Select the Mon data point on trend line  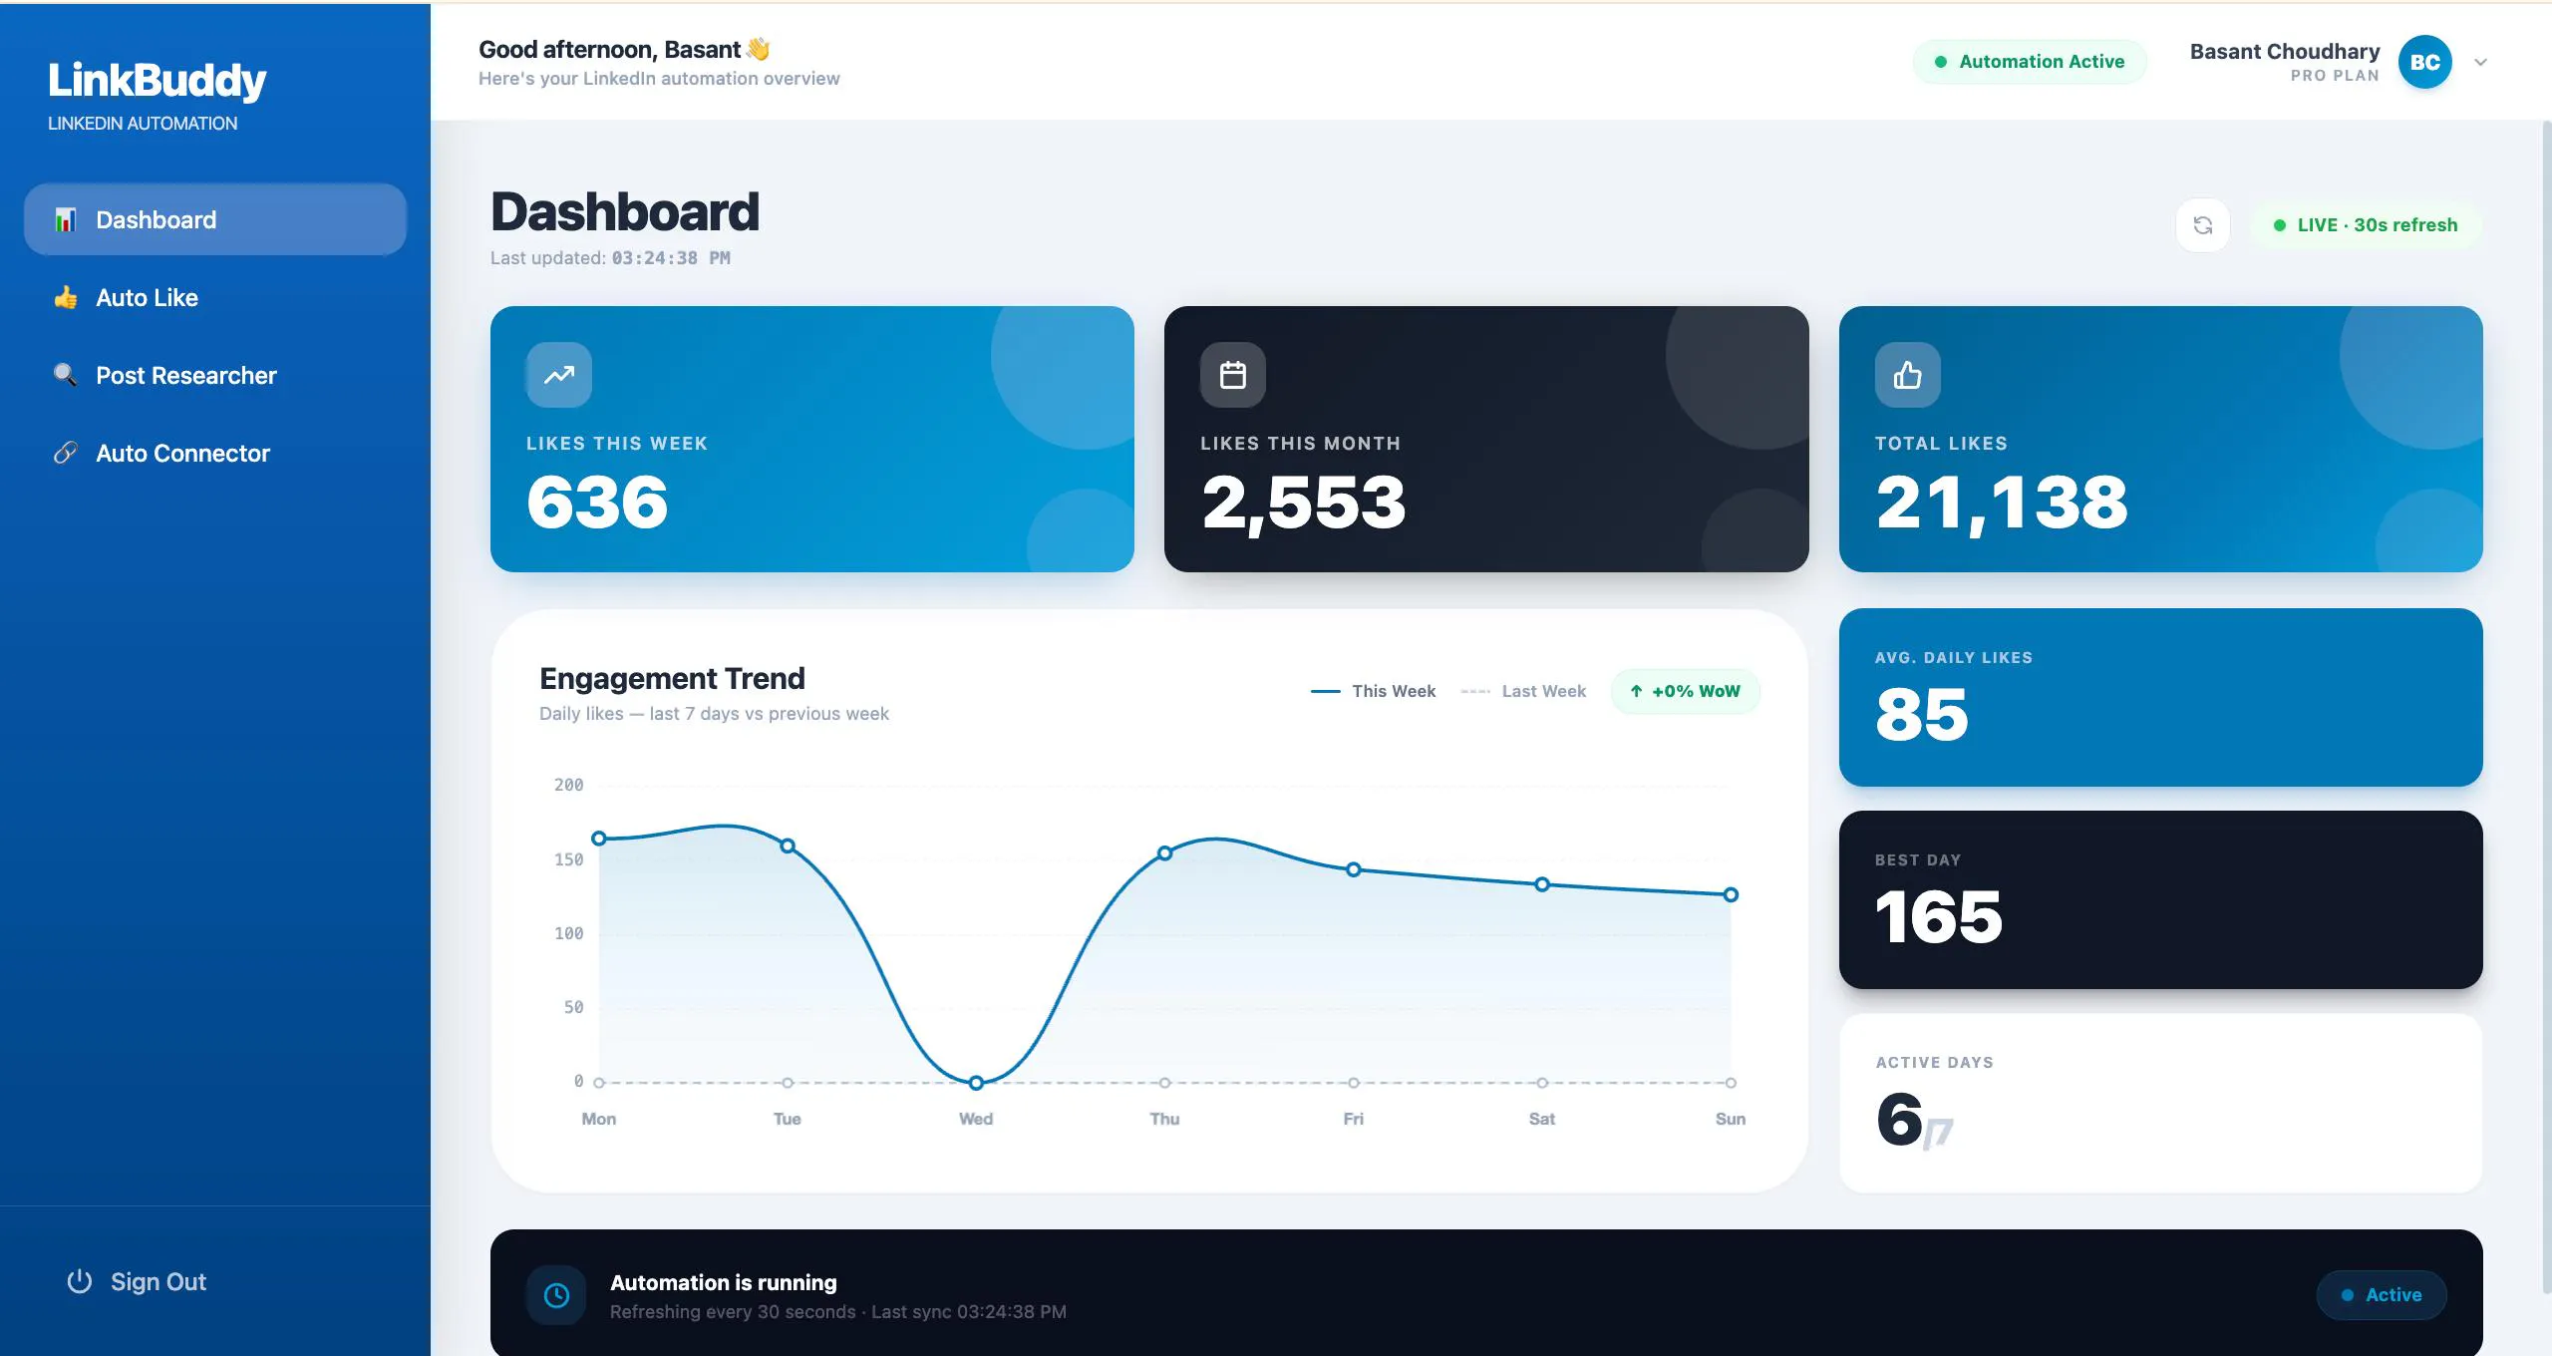[x=599, y=839]
